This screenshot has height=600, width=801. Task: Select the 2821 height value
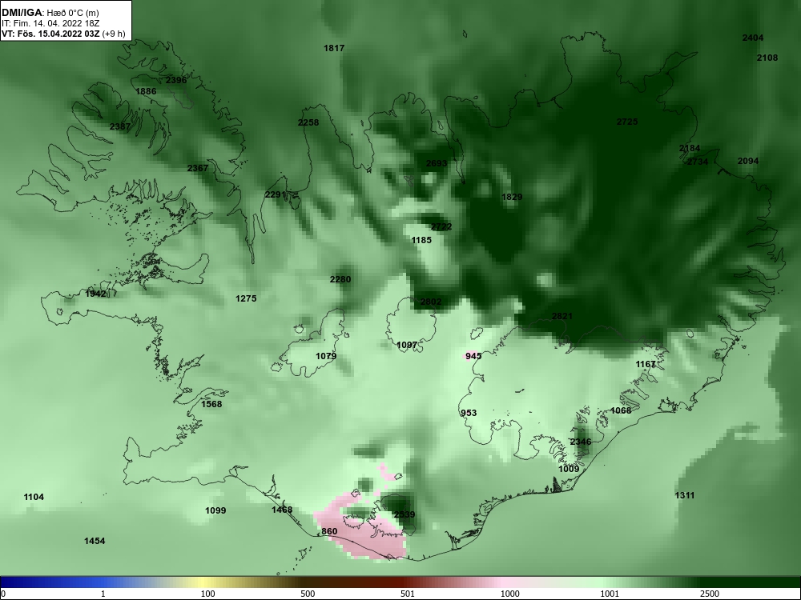click(x=562, y=316)
